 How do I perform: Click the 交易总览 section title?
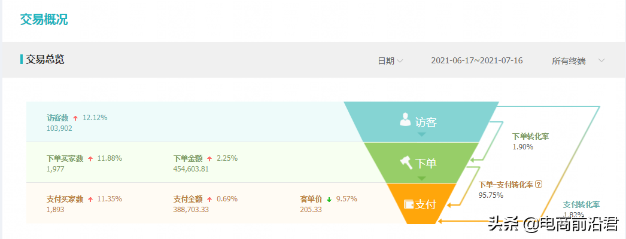pyautogui.click(x=45, y=59)
